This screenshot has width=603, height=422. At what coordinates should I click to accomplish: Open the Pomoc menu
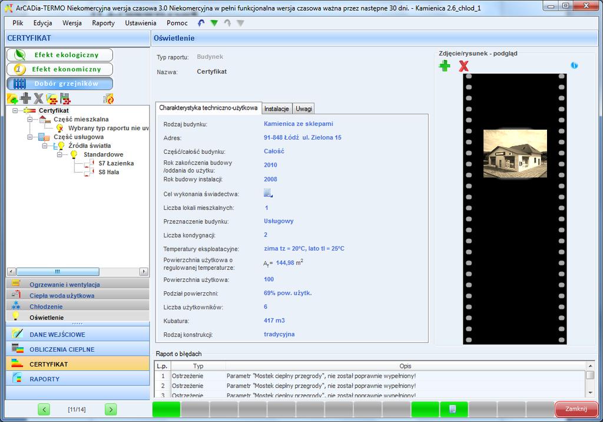(x=177, y=23)
